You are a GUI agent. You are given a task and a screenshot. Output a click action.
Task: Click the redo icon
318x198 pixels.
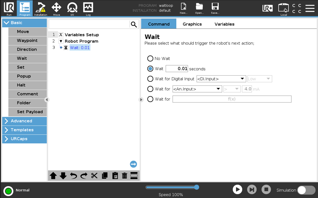pyautogui.click(x=84, y=176)
